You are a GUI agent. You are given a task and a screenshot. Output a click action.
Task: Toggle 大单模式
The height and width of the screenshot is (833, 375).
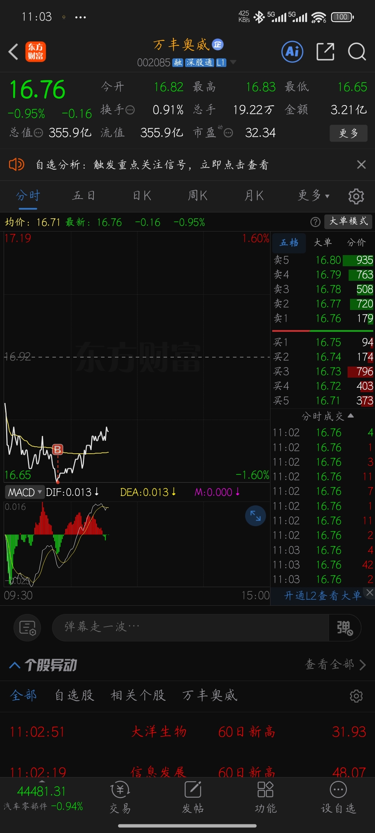(348, 221)
